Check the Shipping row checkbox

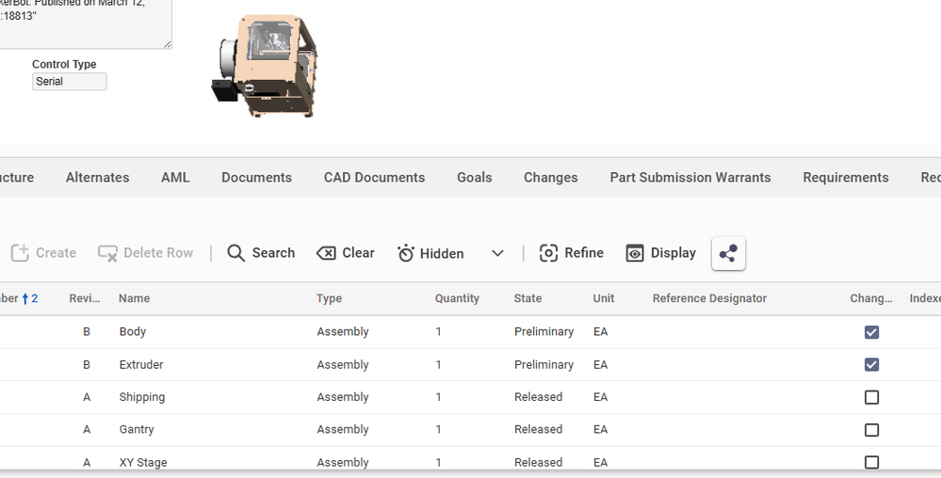[871, 397]
